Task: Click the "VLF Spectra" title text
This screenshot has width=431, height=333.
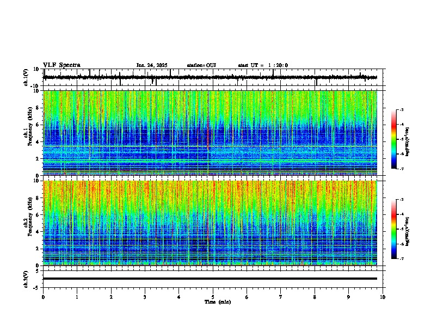Action: 61,65
